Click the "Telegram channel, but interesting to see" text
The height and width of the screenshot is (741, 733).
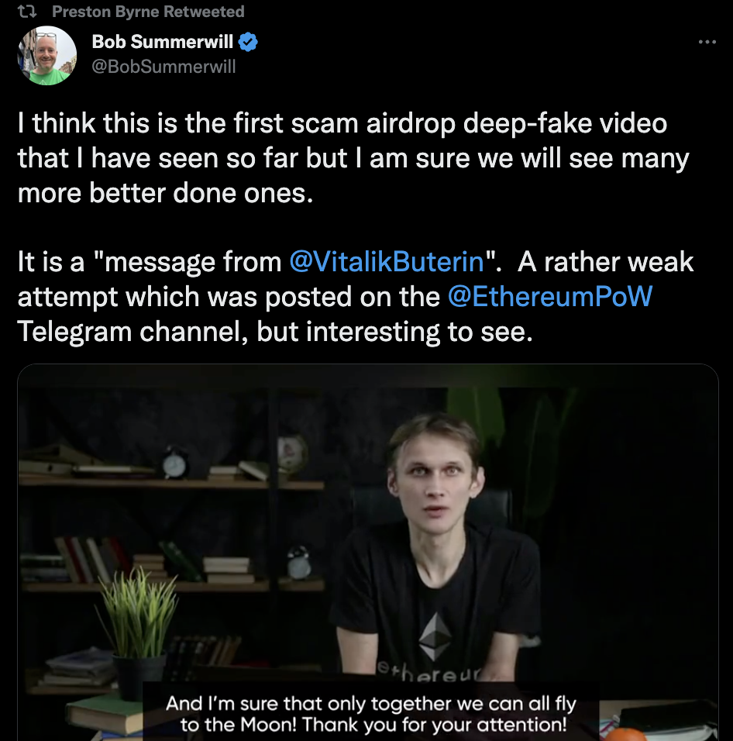[x=275, y=332]
